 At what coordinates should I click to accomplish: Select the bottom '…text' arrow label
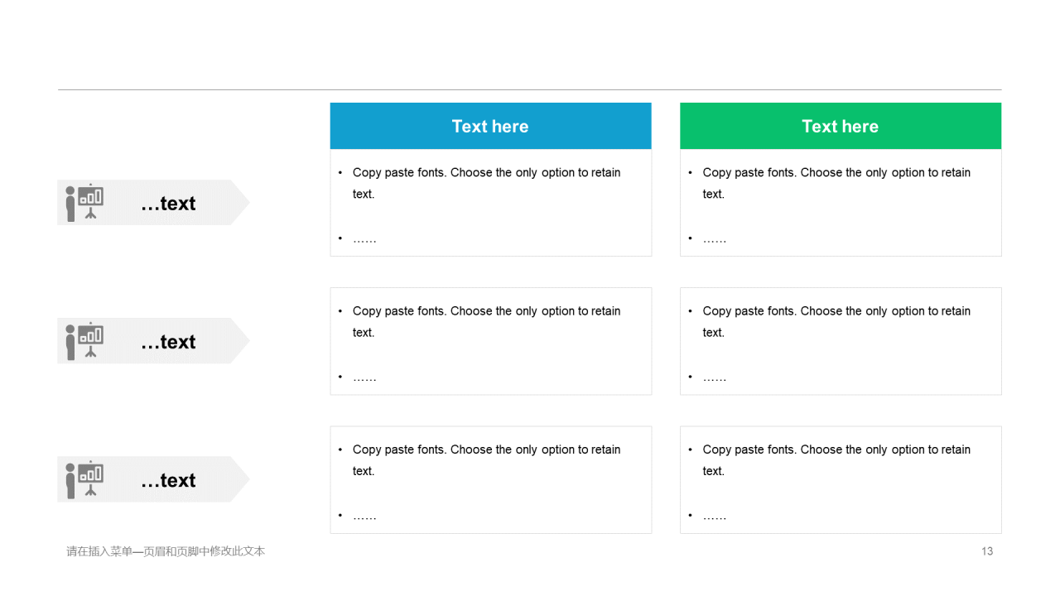153,479
